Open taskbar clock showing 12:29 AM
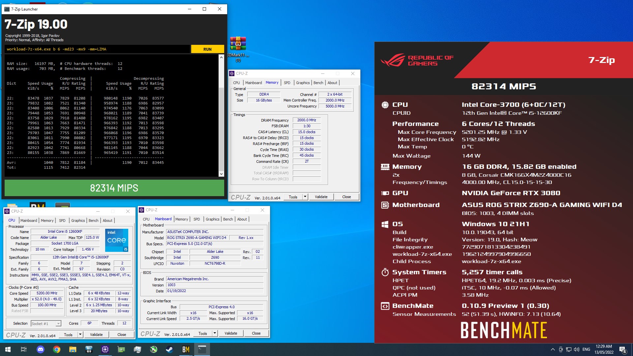 pos(604,349)
